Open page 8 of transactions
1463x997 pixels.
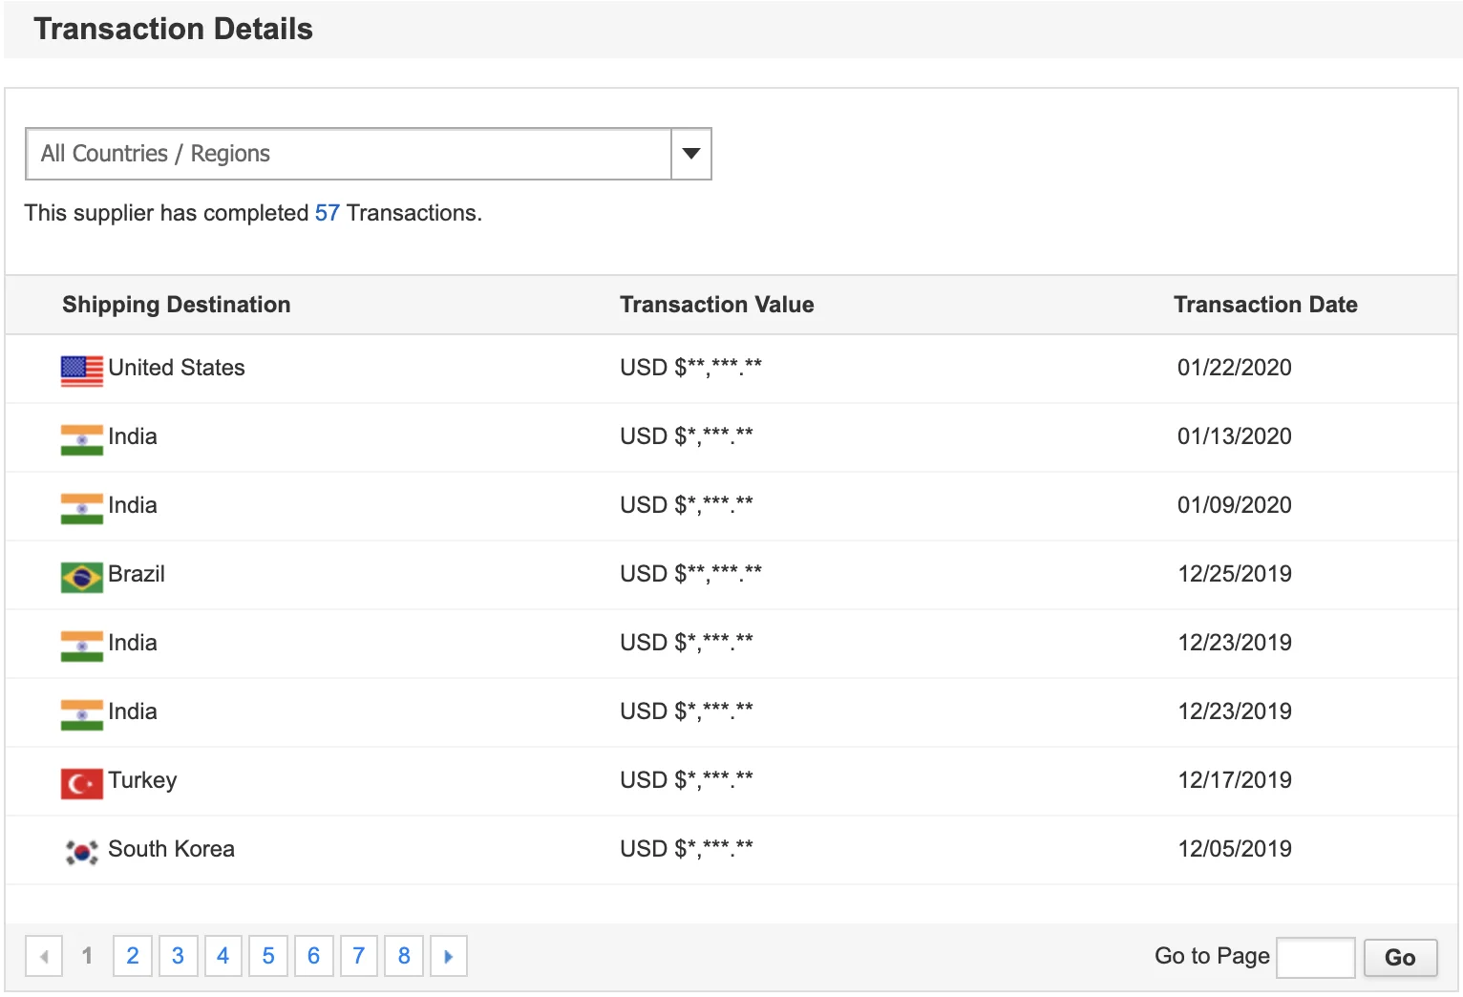404,956
